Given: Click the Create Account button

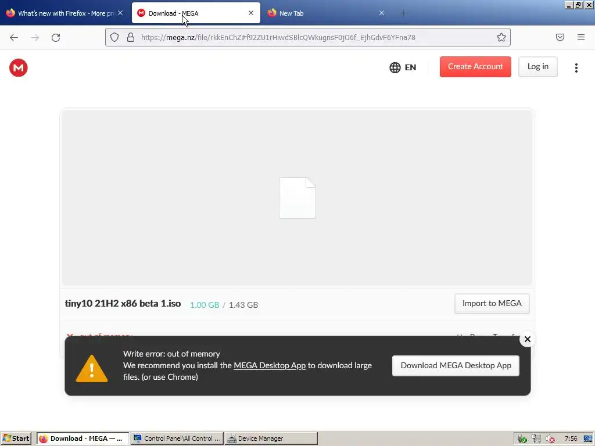Looking at the screenshot, I should (x=475, y=67).
